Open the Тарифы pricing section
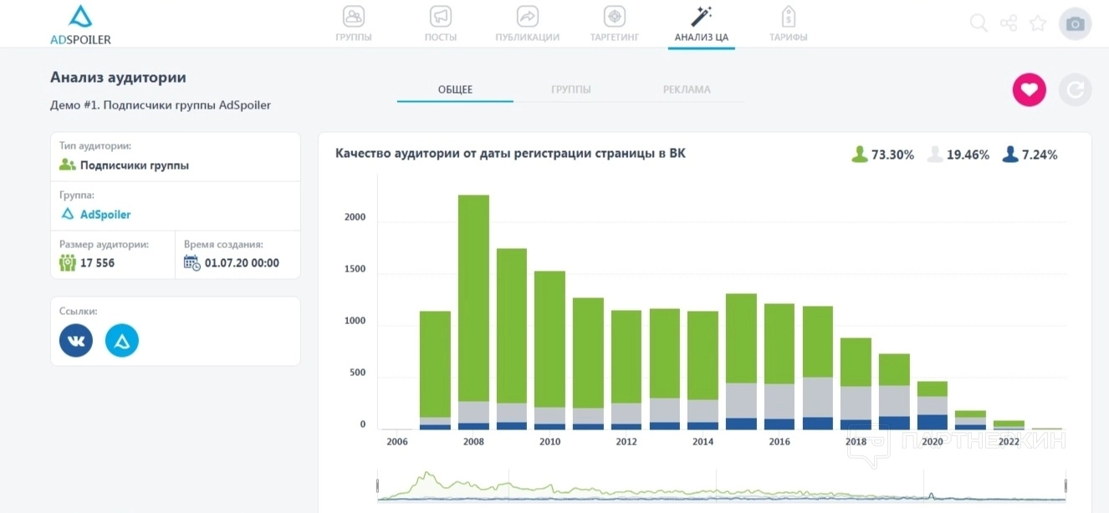This screenshot has height=513, width=1109. tap(788, 24)
